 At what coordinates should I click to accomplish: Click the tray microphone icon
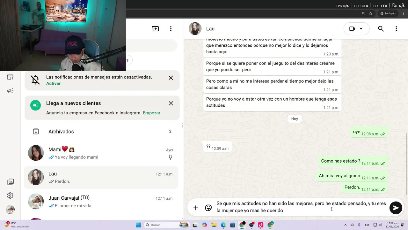pos(359,225)
